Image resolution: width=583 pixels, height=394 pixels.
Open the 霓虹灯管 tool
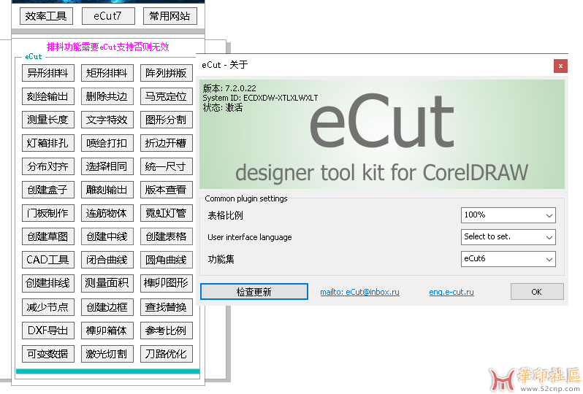(166, 213)
